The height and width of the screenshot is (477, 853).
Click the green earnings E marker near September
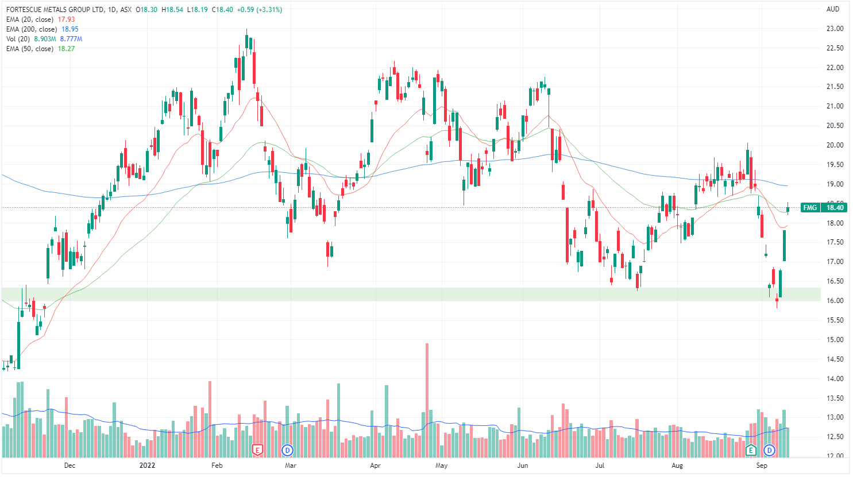[750, 450]
